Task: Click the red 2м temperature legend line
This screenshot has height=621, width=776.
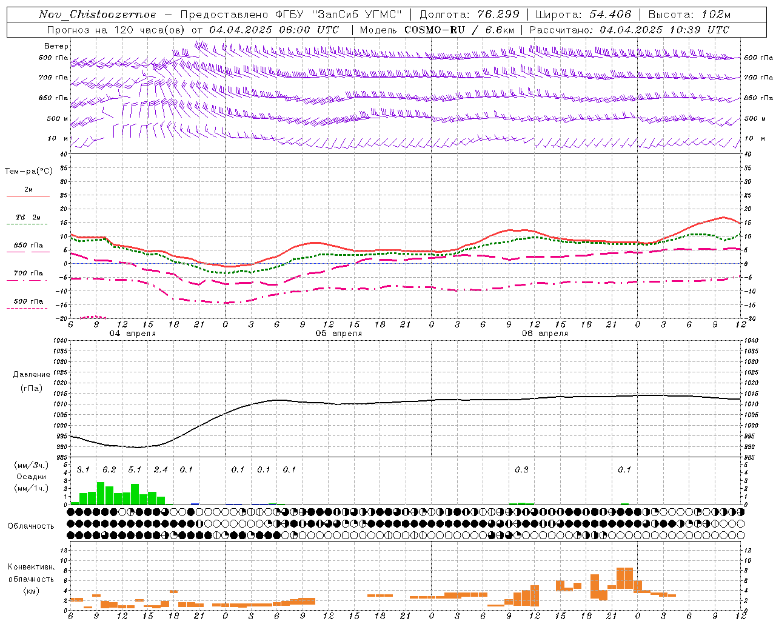Action: click(x=28, y=196)
